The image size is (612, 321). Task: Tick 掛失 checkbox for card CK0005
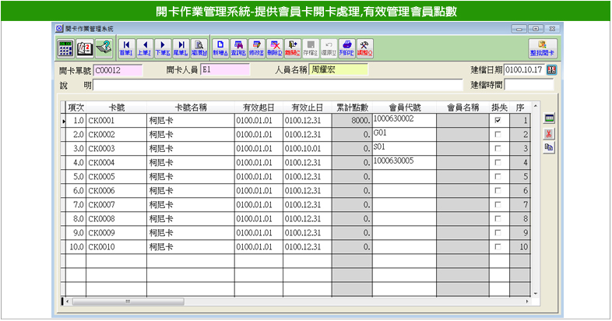click(x=498, y=178)
